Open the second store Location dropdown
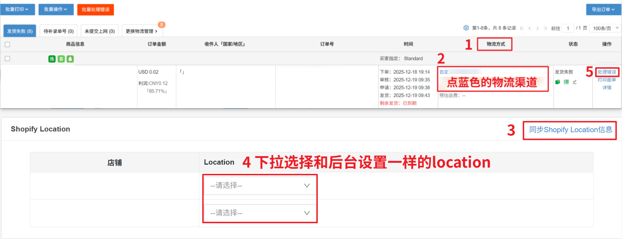The height and width of the screenshot is (239, 622). pyautogui.click(x=260, y=213)
